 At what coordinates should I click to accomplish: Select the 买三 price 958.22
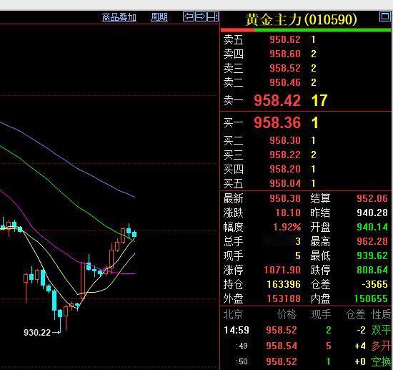coord(284,155)
